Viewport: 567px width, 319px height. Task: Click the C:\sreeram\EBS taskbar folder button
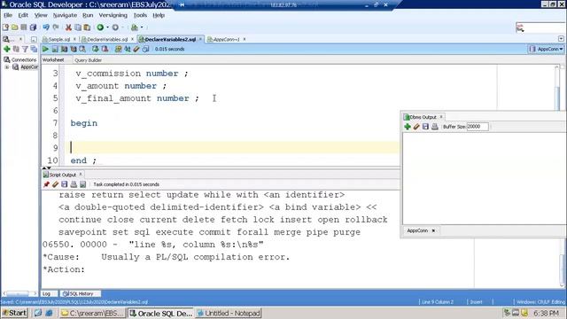pyautogui.click(x=92, y=313)
